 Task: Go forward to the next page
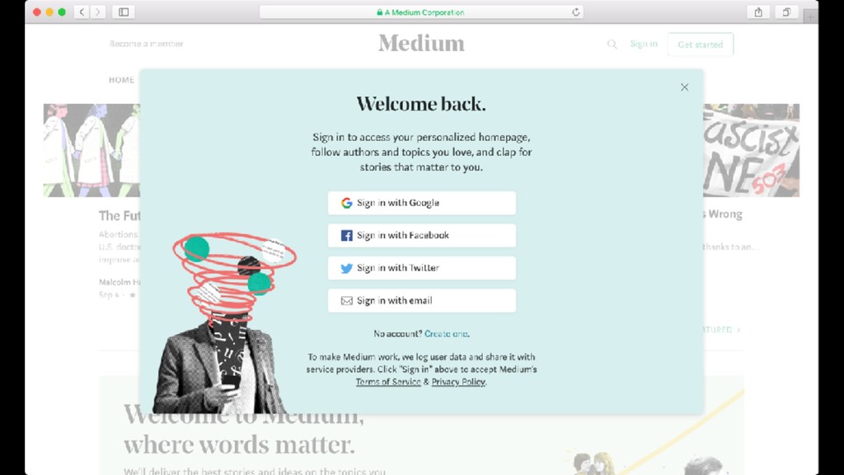98,12
